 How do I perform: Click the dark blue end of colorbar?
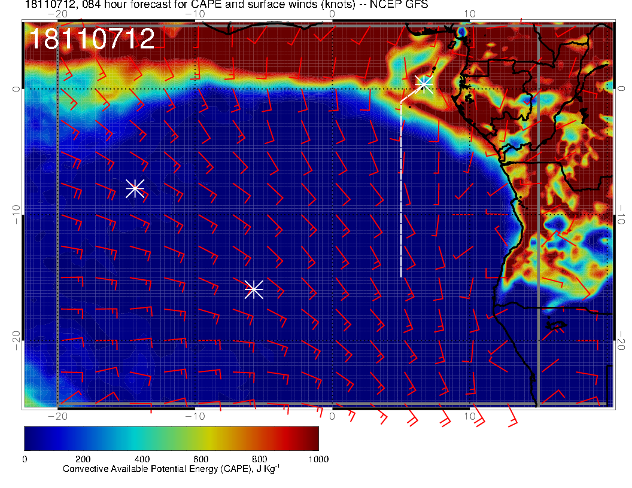pos(30,438)
